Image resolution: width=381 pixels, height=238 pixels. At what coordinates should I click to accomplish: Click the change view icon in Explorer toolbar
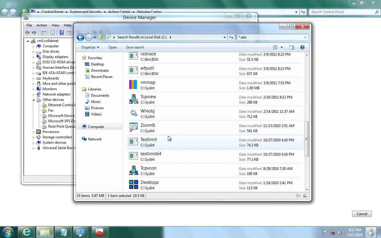tap(275, 47)
